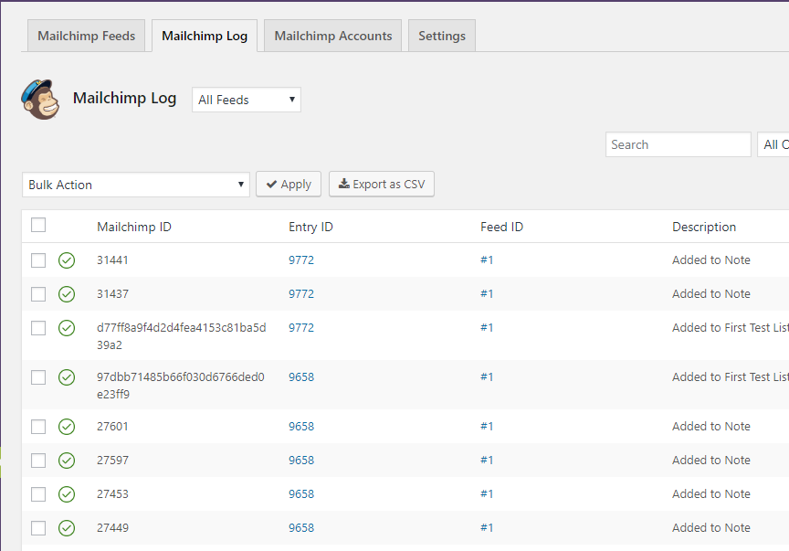Open entry 9658 link in row 27601

[x=301, y=427]
